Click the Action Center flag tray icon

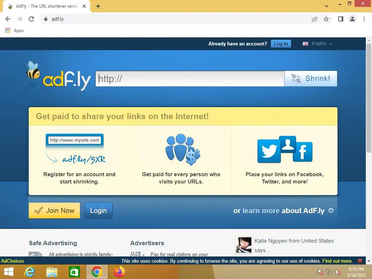(320, 272)
